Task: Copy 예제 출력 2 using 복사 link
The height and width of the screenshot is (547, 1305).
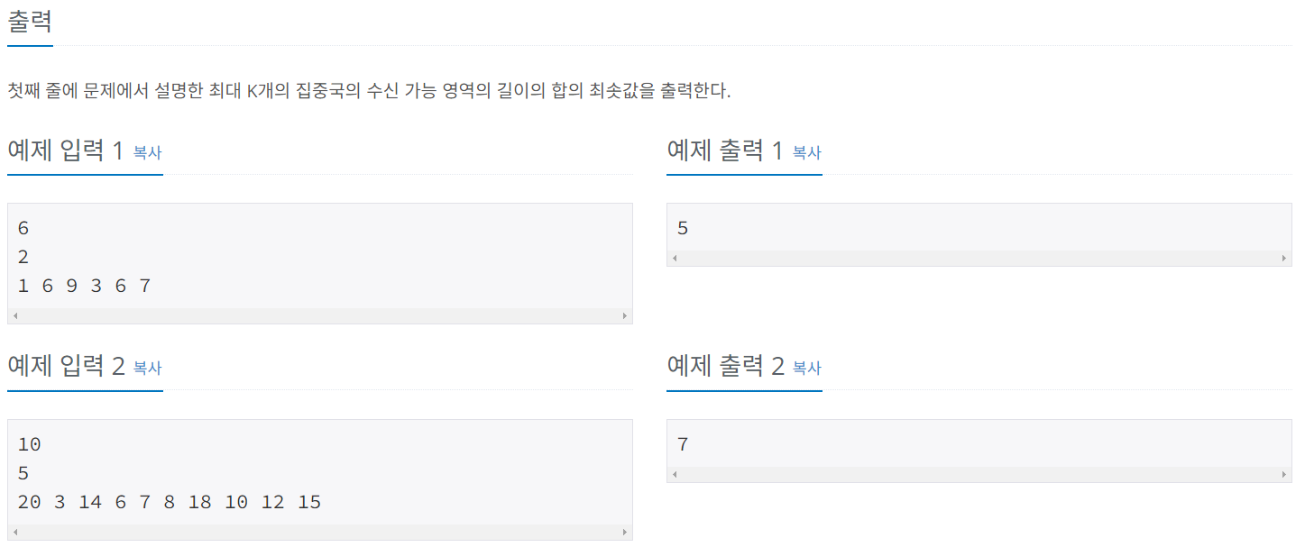Action: pyautogui.click(x=807, y=368)
